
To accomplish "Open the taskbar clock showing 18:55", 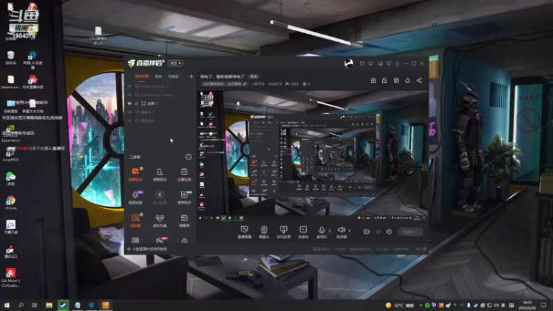I will 527,305.
